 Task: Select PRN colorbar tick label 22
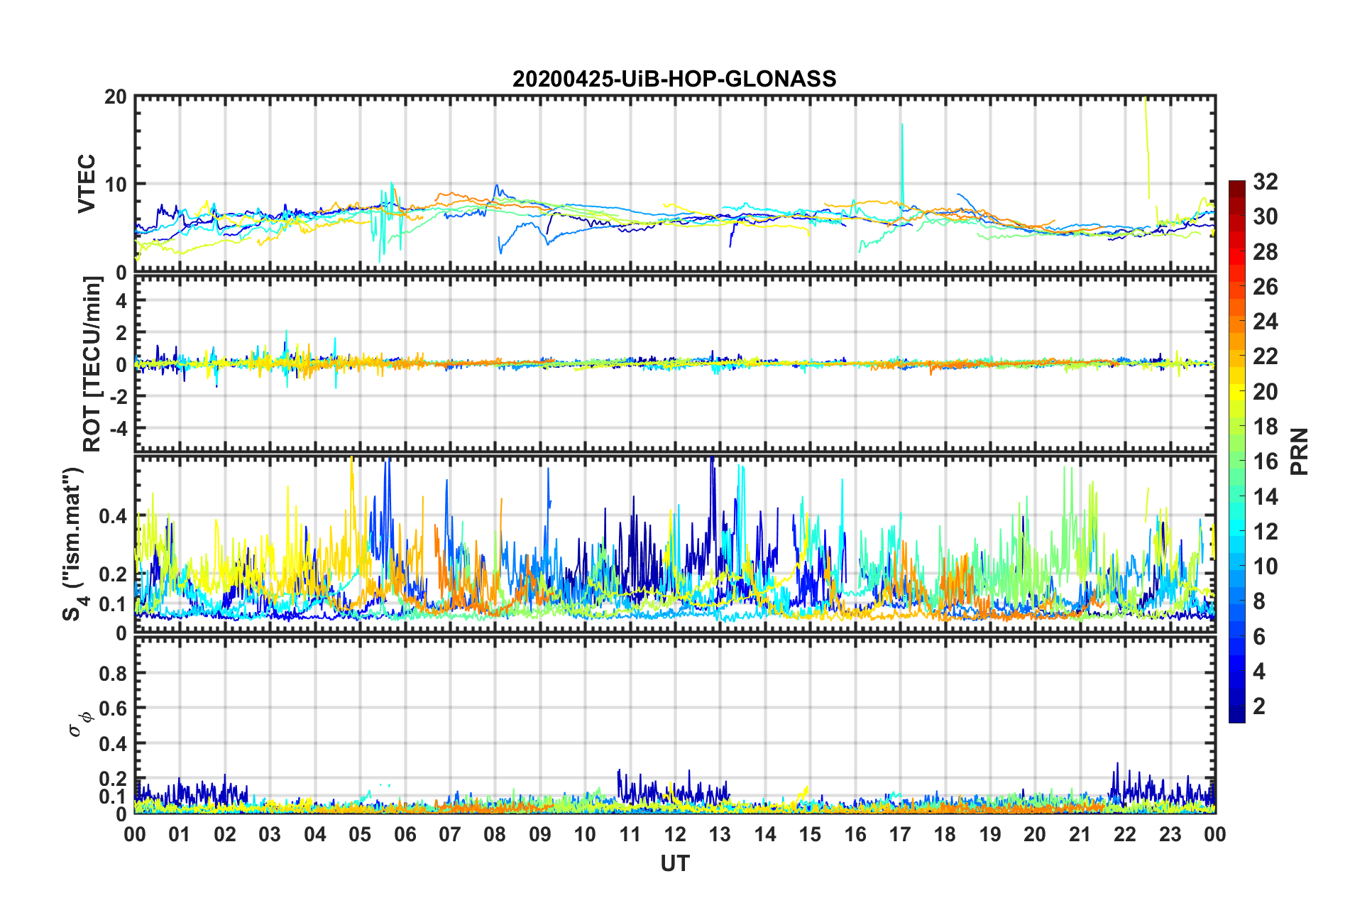pos(1266,356)
